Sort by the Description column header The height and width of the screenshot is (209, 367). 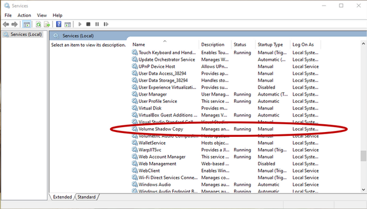[x=215, y=45]
